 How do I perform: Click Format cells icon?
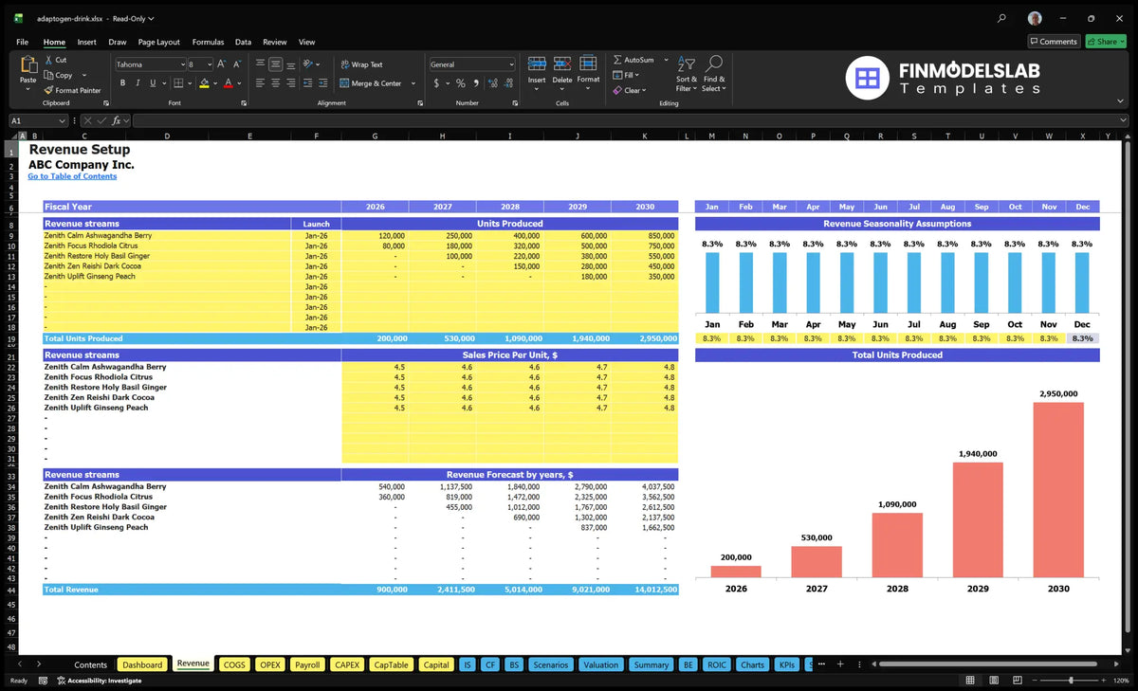click(588, 64)
